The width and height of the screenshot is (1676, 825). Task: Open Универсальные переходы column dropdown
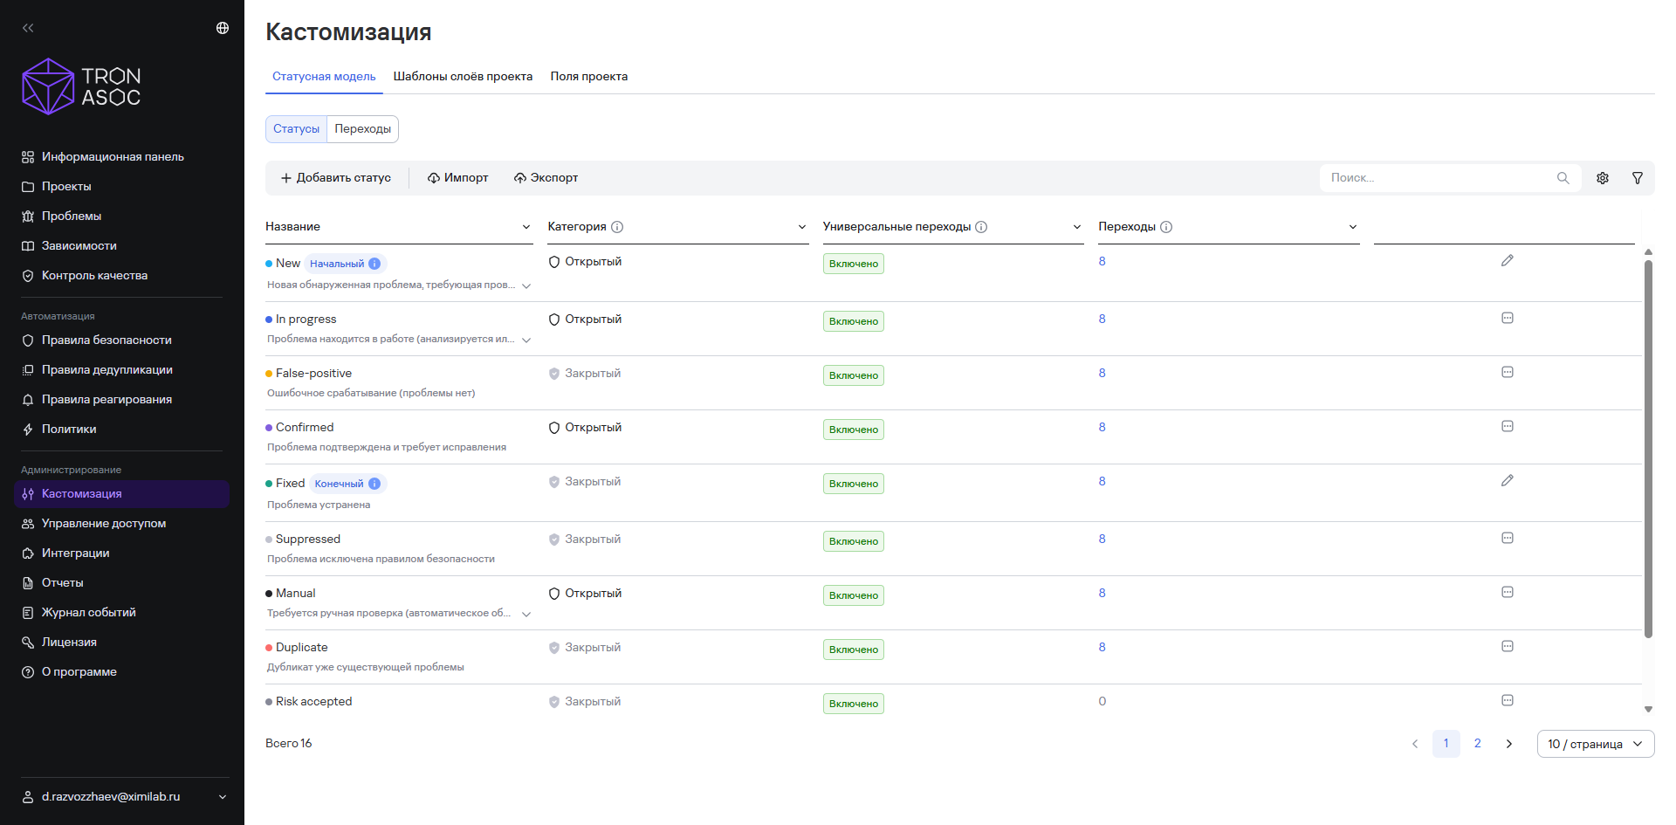tap(1077, 227)
